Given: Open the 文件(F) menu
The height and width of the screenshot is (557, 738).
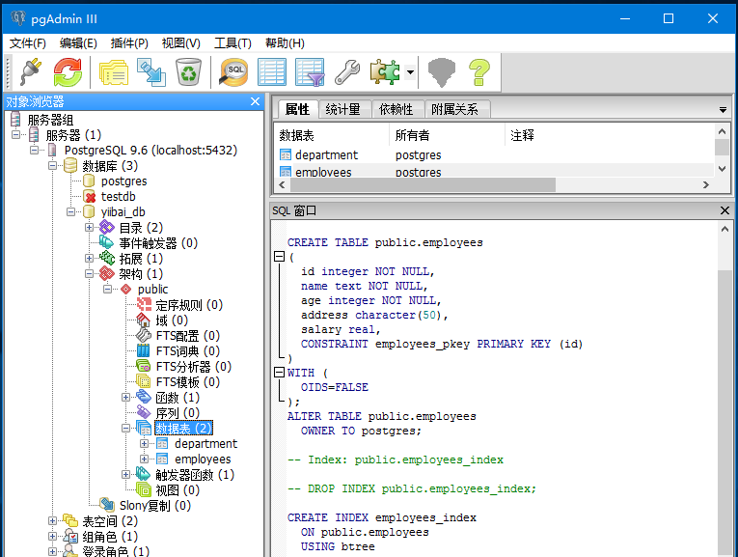Looking at the screenshot, I should 28,43.
